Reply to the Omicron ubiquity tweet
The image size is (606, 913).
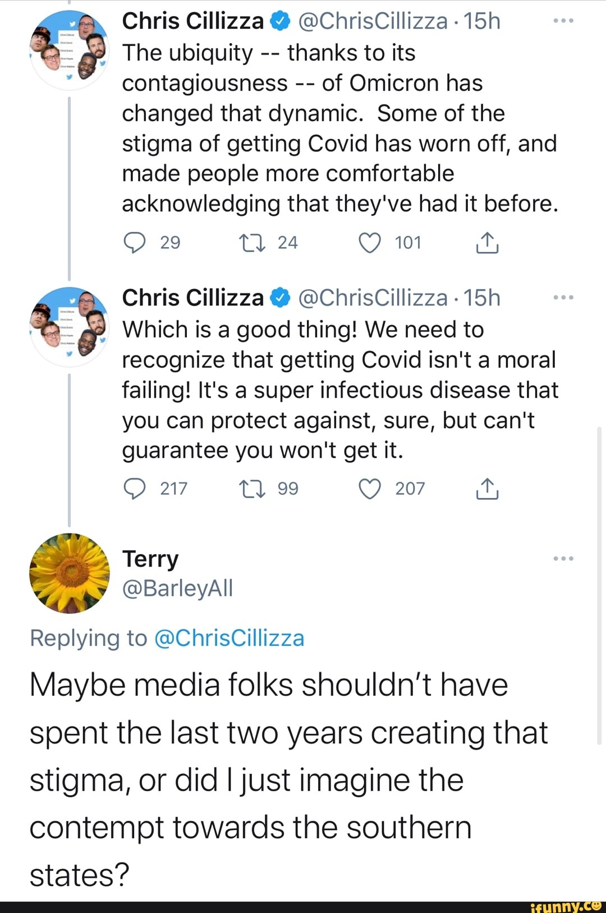click(x=135, y=243)
